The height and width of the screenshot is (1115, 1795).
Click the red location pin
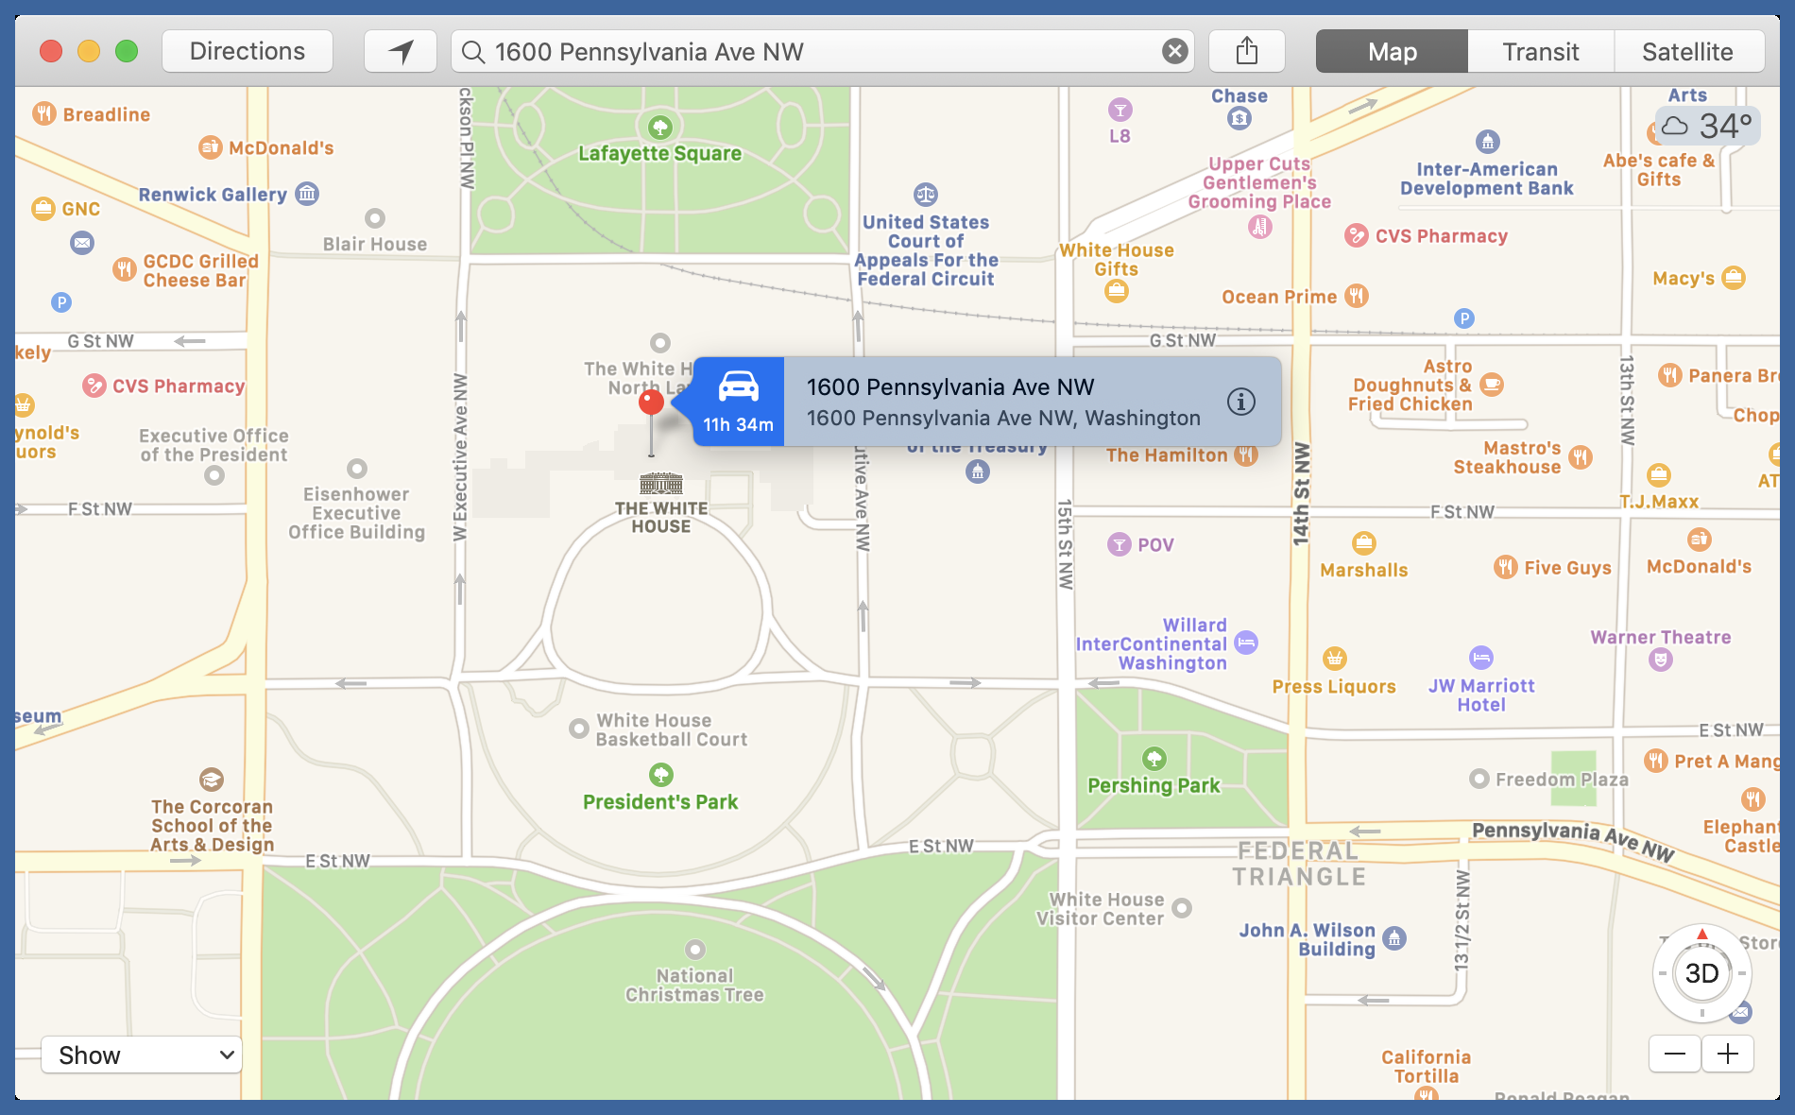tap(651, 403)
